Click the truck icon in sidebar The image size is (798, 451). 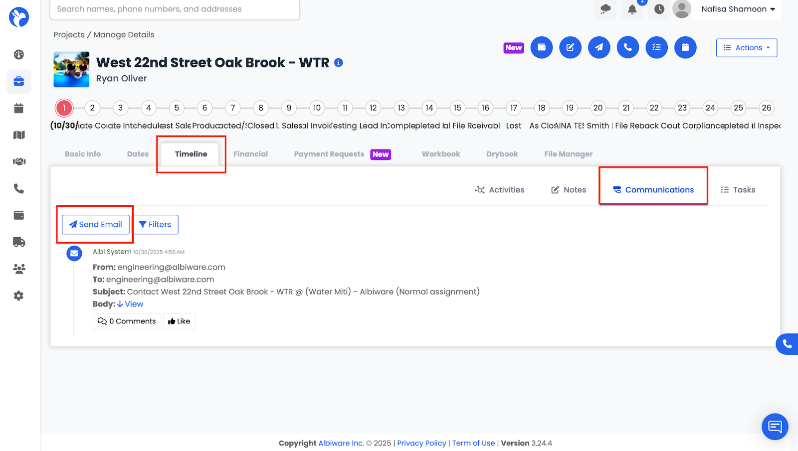click(19, 242)
